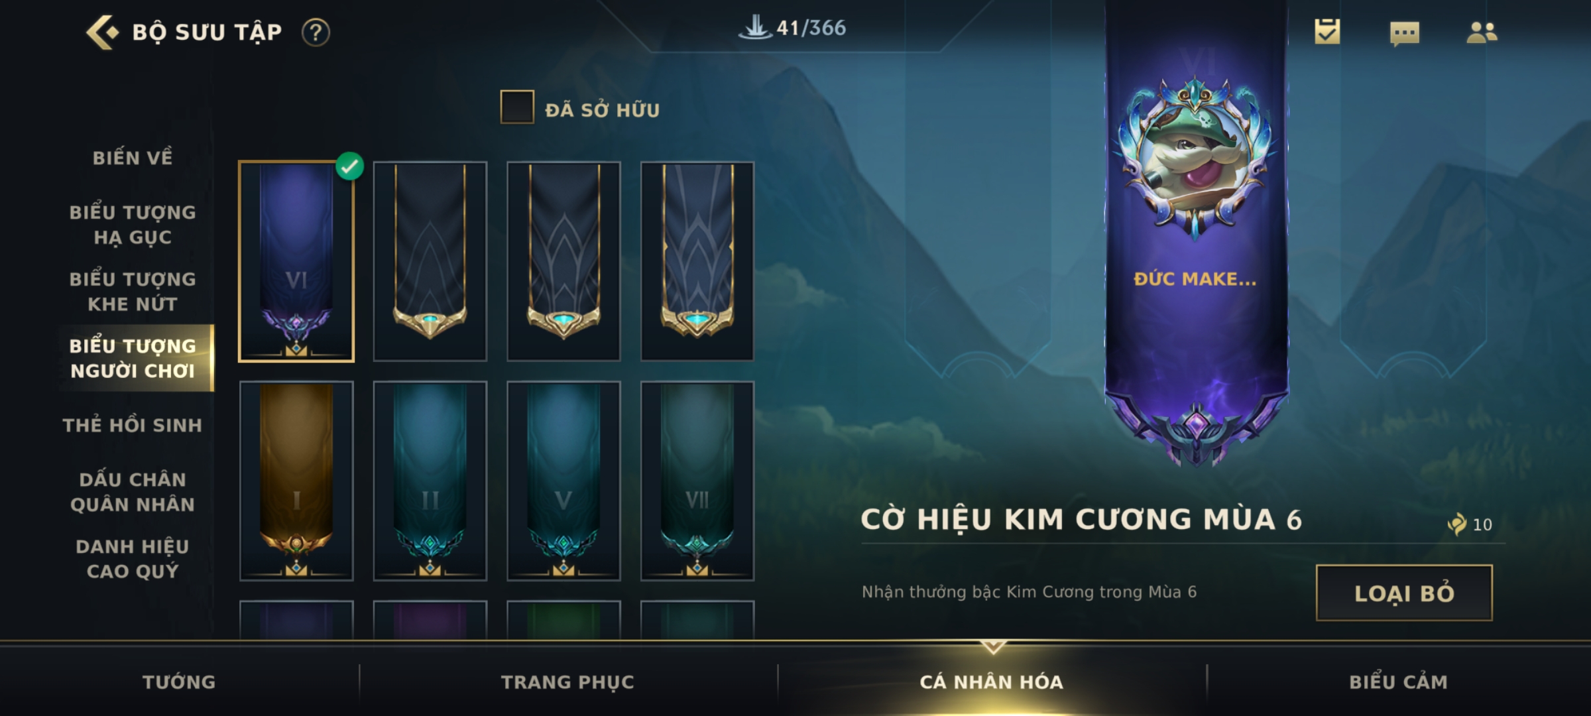
Task: Switch to the Biểu Cảm tab
Action: (x=1398, y=682)
